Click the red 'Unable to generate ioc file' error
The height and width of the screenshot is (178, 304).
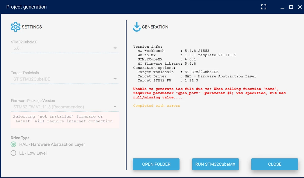pos(209,93)
